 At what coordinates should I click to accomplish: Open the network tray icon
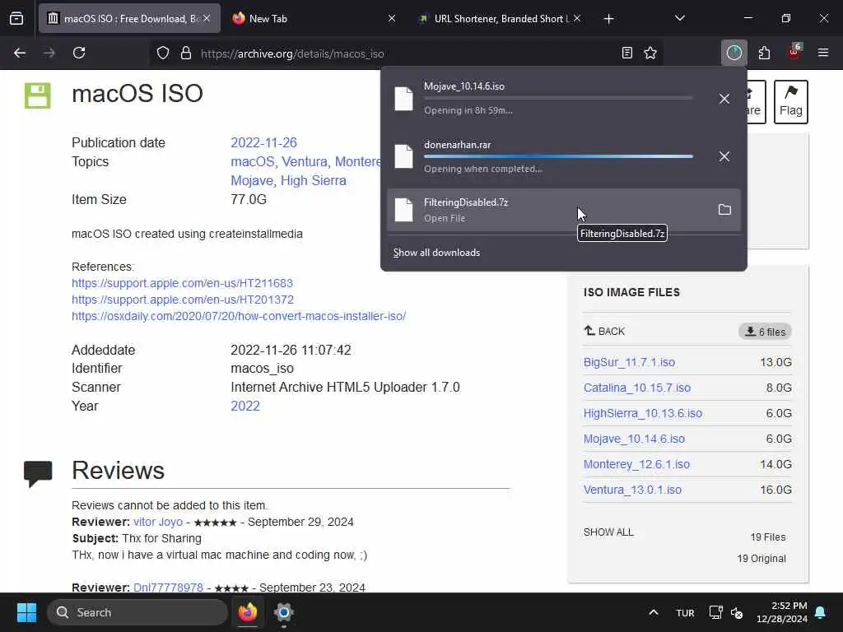715,612
